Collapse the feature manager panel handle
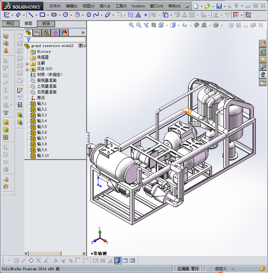The height and width of the screenshot is (273, 268). pos(88,139)
